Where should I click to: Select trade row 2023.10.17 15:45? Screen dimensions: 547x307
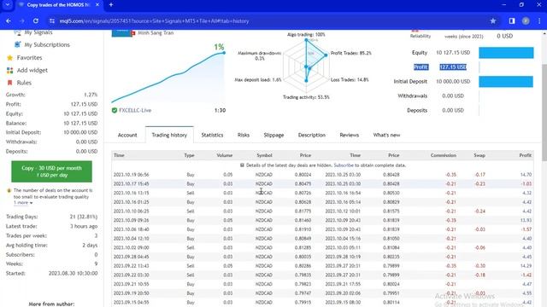[x=322, y=184]
